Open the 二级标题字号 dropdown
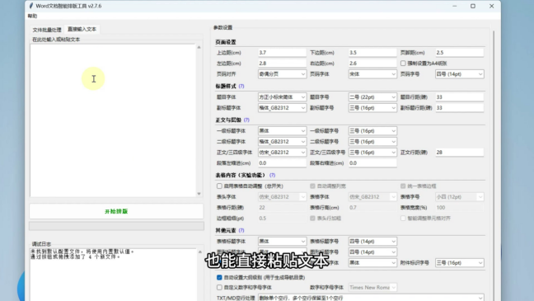534x301 pixels. point(372,142)
